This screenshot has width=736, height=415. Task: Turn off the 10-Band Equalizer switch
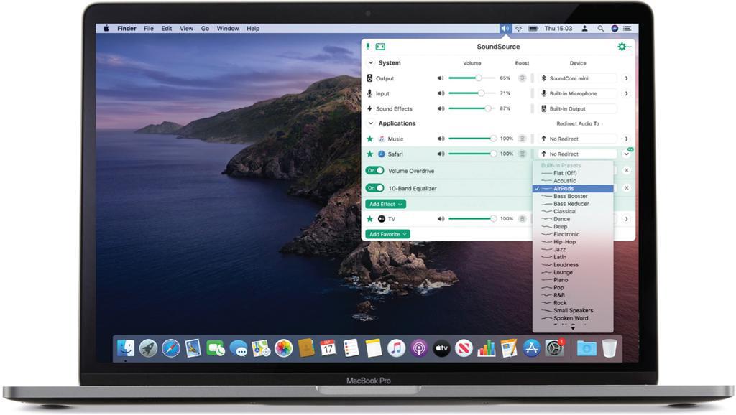pos(375,188)
